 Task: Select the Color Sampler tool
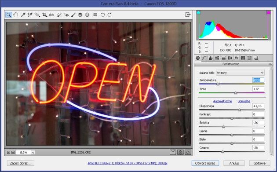[30, 15]
